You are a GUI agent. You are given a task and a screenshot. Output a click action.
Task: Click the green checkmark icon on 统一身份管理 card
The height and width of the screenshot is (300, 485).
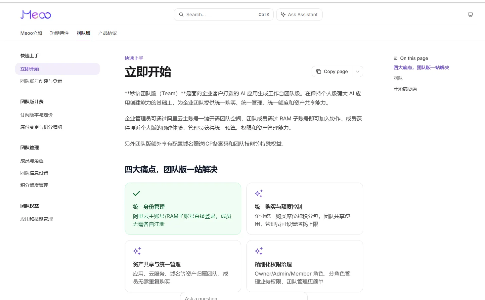[136, 193]
